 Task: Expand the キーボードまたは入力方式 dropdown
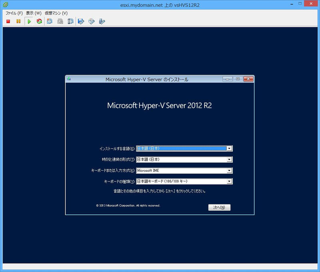[229, 170]
